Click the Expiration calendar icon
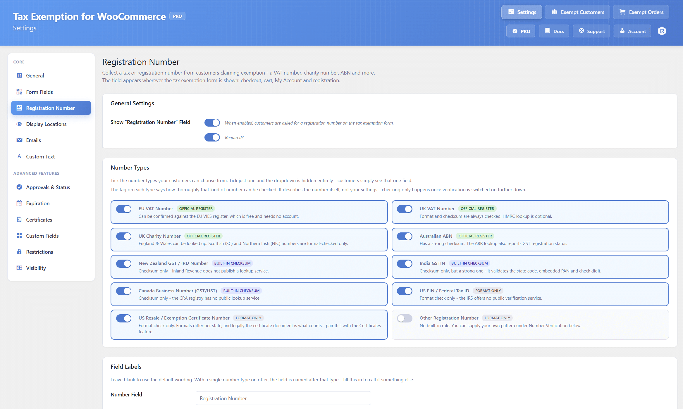 [19, 203]
